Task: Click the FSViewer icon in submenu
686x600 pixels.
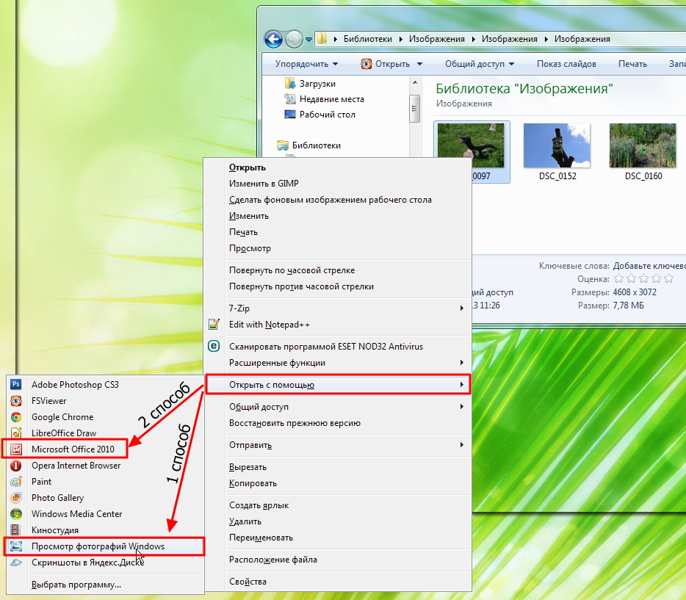Action: click(16, 400)
